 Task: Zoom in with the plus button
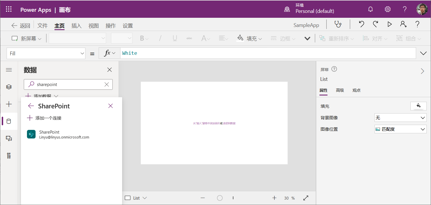274,198
